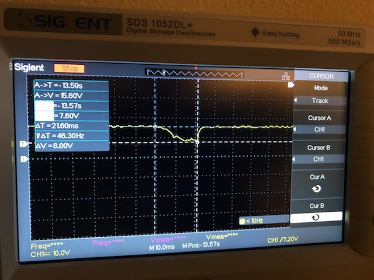The width and height of the screenshot is (374, 280).
Task: Open the Cursor A source menu
Action: pyautogui.click(x=319, y=118)
